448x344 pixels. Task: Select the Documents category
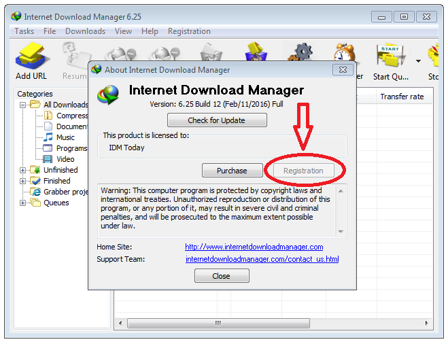pyautogui.click(x=72, y=126)
